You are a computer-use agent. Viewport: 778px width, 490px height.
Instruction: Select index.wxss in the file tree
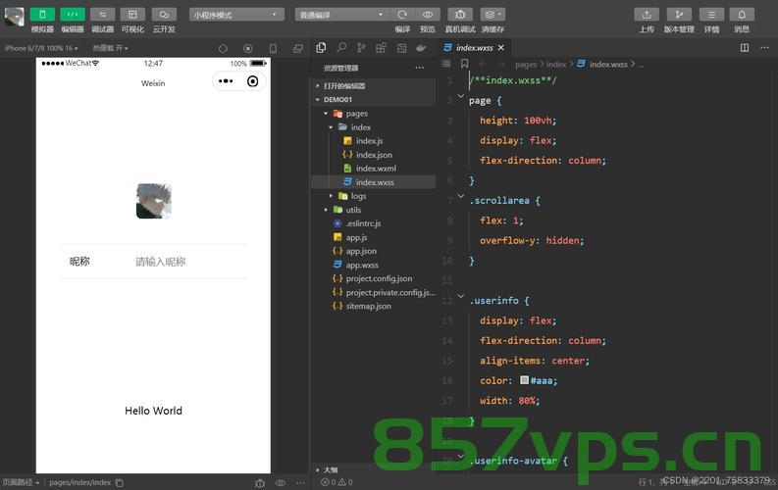coord(373,182)
